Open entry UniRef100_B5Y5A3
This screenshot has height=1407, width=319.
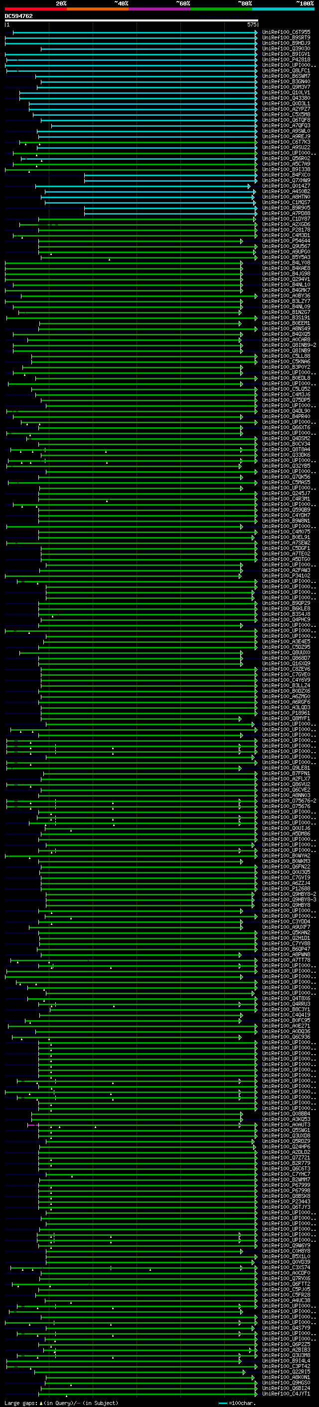286,257
